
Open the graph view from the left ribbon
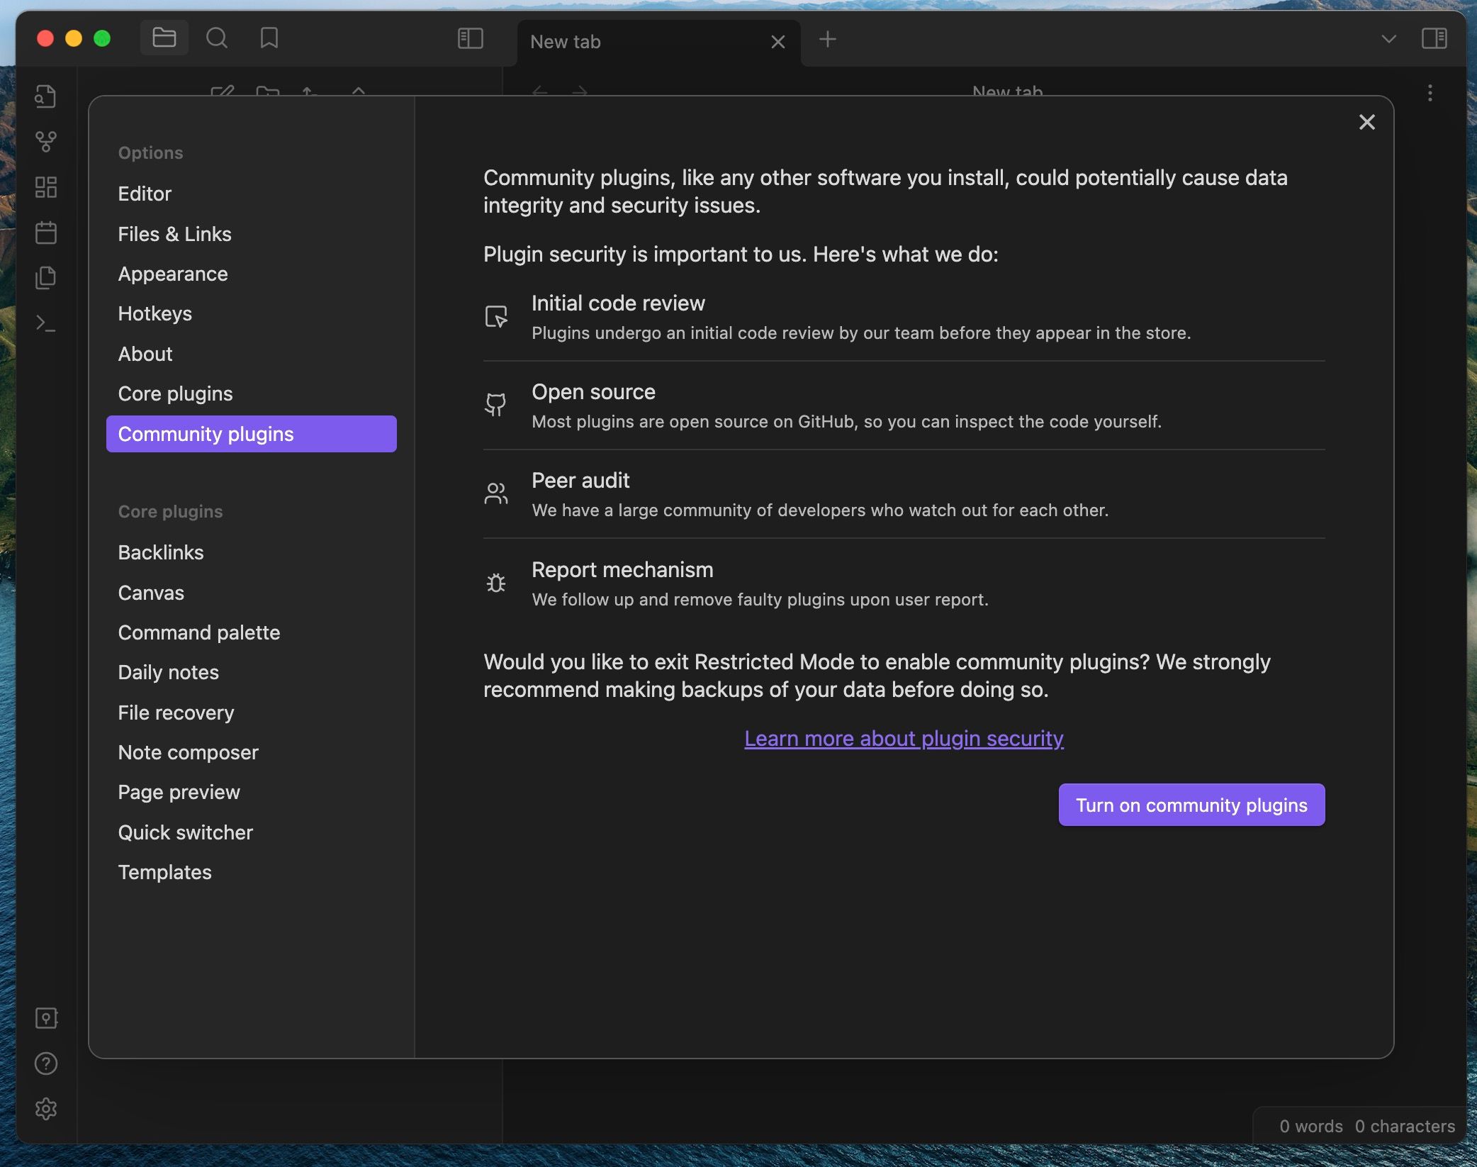click(46, 142)
